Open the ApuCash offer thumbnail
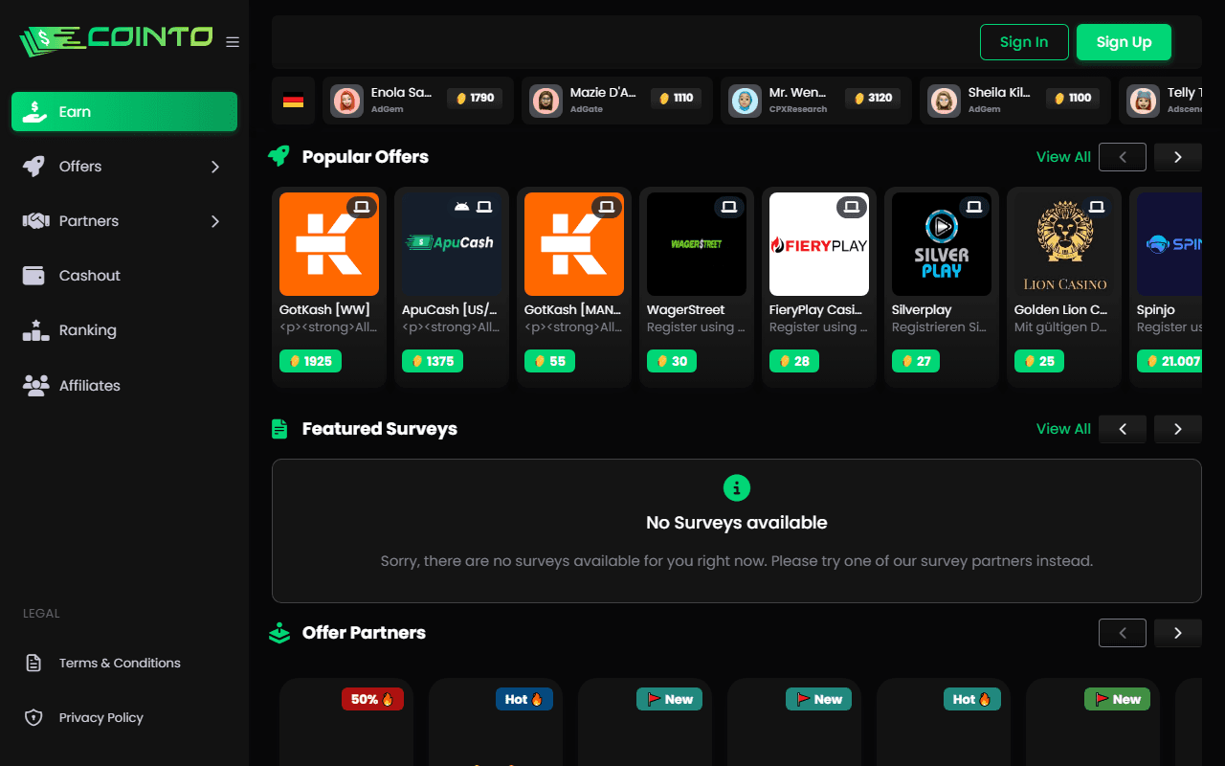The height and width of the screenshot is (766, 1225). click(452, 244)
